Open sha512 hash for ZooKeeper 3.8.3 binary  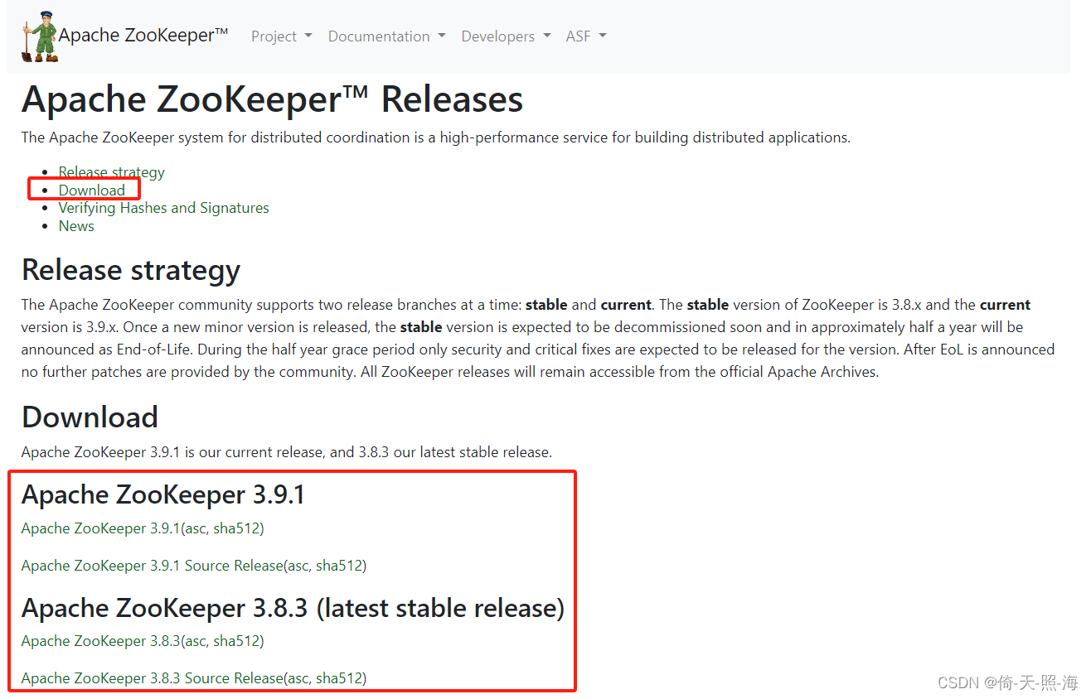(x=236, y=641)
